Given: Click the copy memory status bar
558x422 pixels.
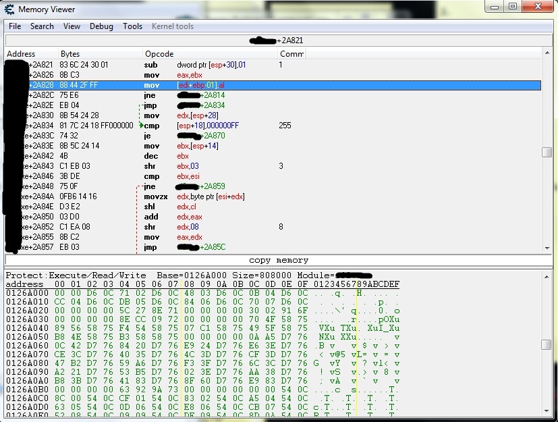Looking at the screenshot, I should point(279,260).
